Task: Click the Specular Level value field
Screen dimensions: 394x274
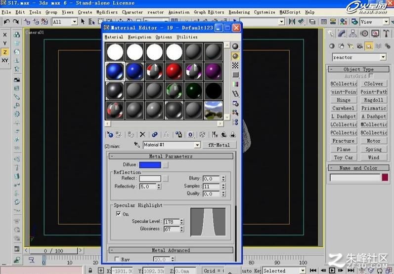Action: 172,222
